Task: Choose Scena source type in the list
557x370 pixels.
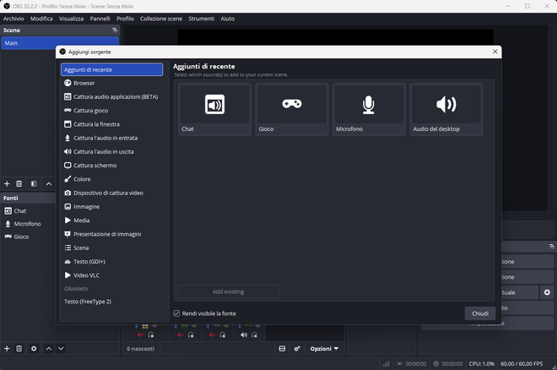Action: click(x=111, y=248)
